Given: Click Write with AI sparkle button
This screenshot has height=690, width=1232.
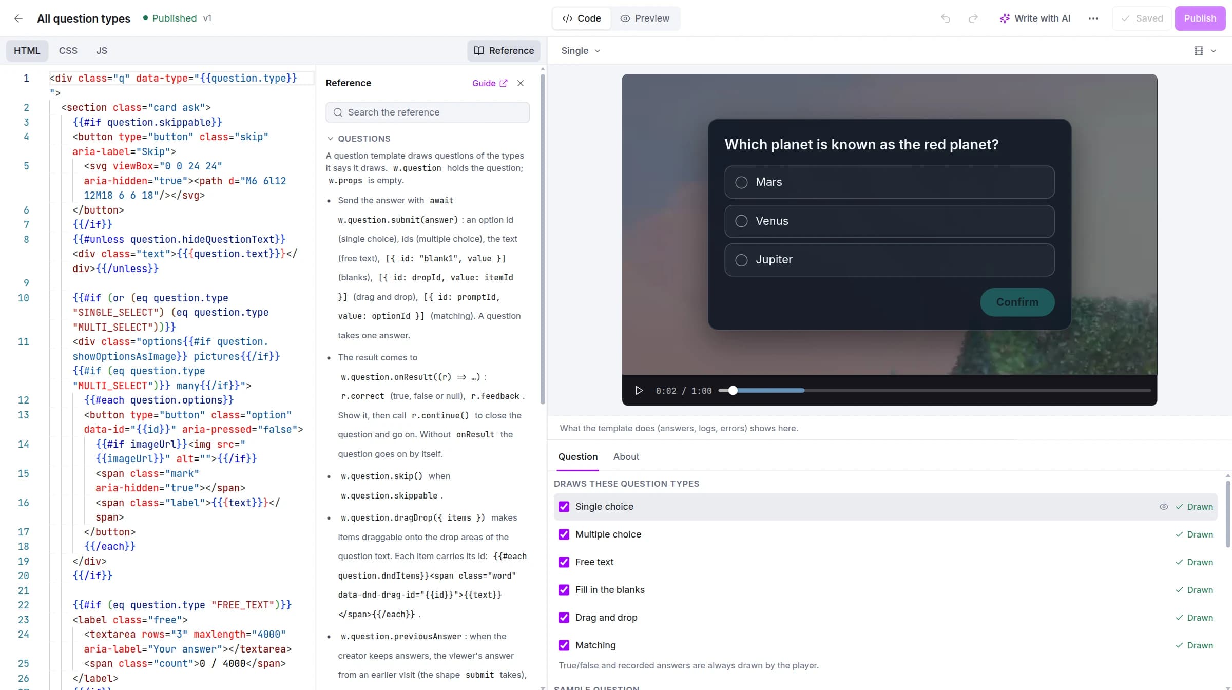Looking at the screenshot, I should click(1035, 18).
